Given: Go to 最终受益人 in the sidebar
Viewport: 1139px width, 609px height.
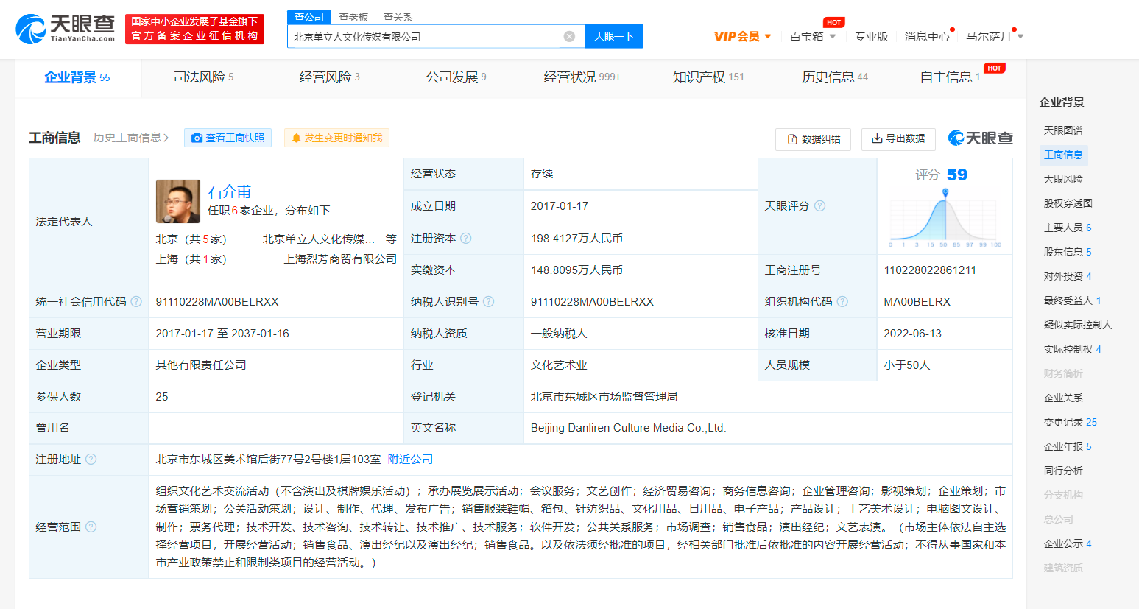Looking at the screenshot, I should coord(1072,300).
